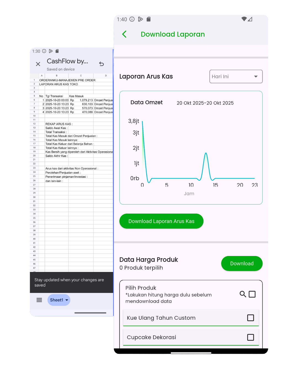The image size is (298, 372).
Task: Tap the Wi-Fi signal icon in status bar
Action: pos(244,19)
